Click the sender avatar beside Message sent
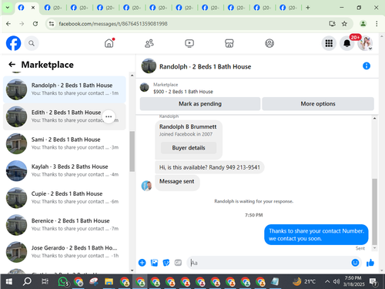The image size is (385, 289). coord(146,186)
